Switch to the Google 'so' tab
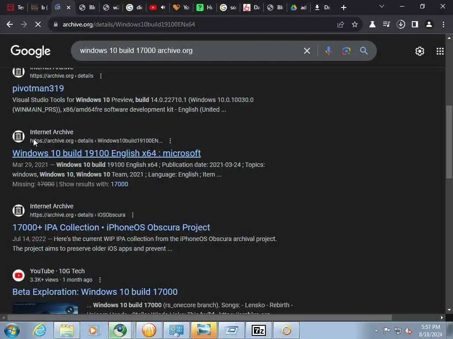453x339 pixels. pyautogui.click(x=228, y=8)
